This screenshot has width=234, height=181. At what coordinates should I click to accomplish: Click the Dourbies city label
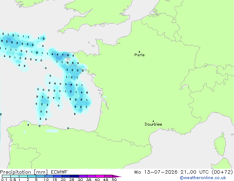pyautogui.click(x=153, y=124)
